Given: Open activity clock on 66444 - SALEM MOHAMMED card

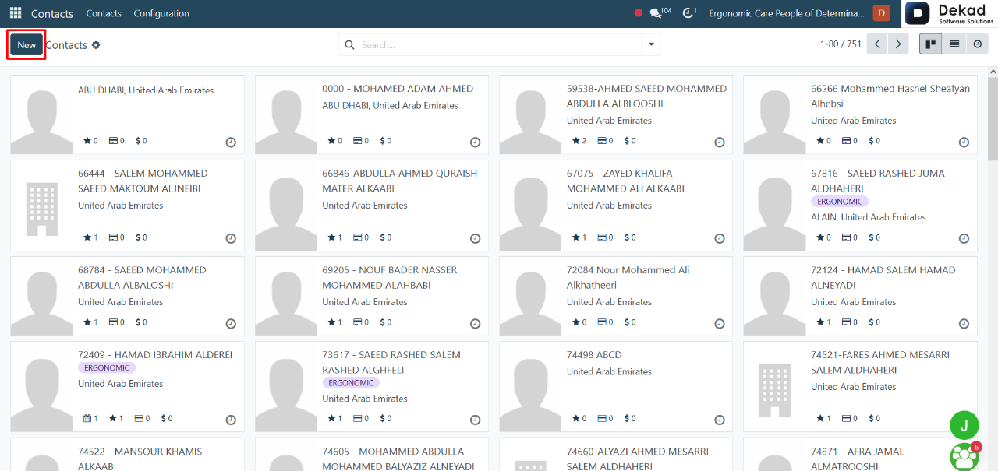Looking at the screenshot, I should (231, 239).
